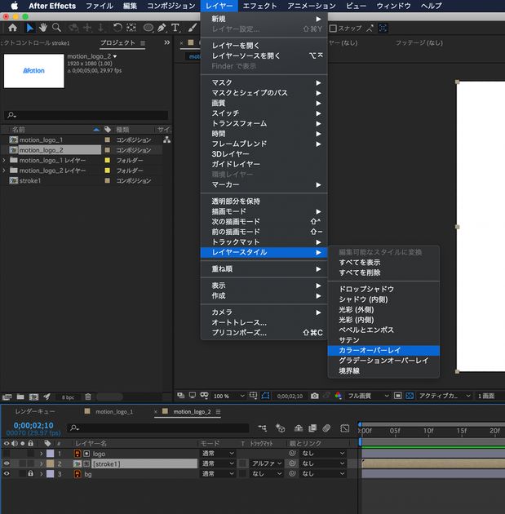Click label color swatch for logo layer
Screen dimensions: 505x514
coord(50,454)
